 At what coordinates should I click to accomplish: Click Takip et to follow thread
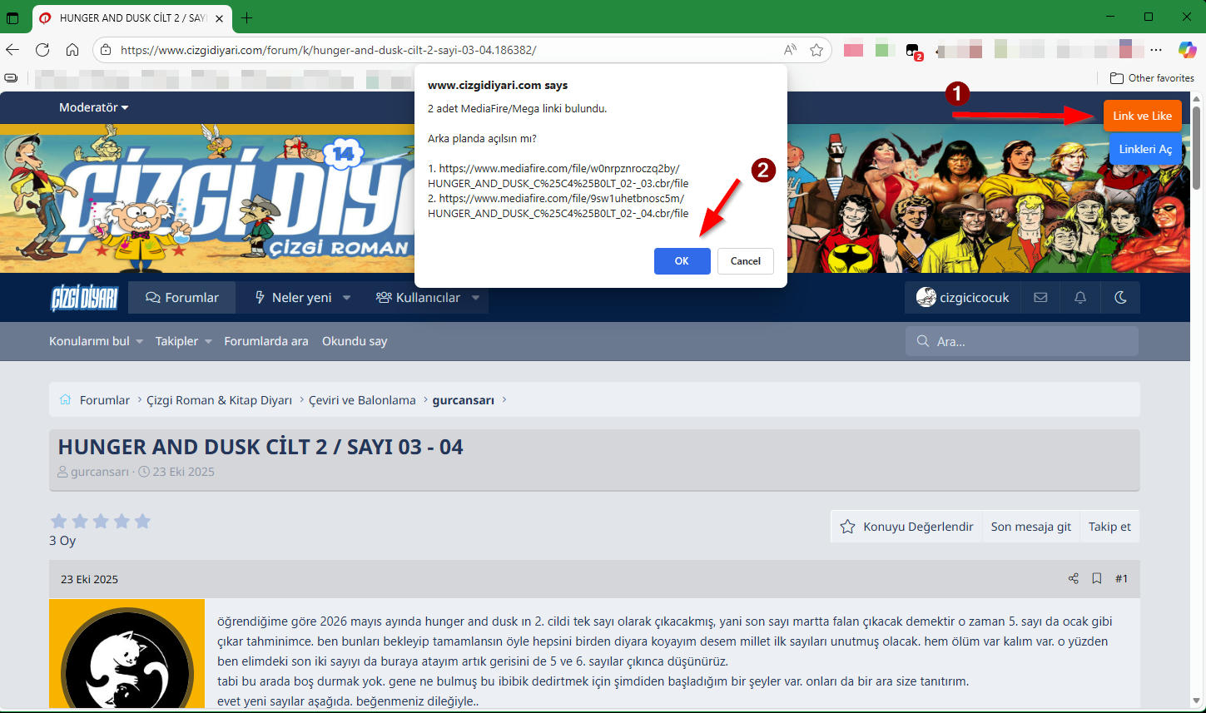1109,527
